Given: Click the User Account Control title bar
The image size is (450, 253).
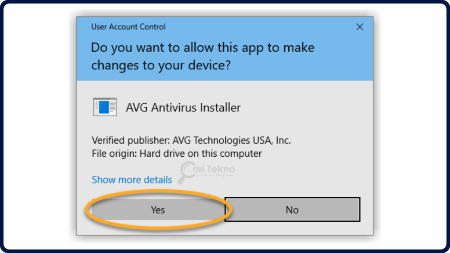Looking at the screenshot, I should 128,27.
